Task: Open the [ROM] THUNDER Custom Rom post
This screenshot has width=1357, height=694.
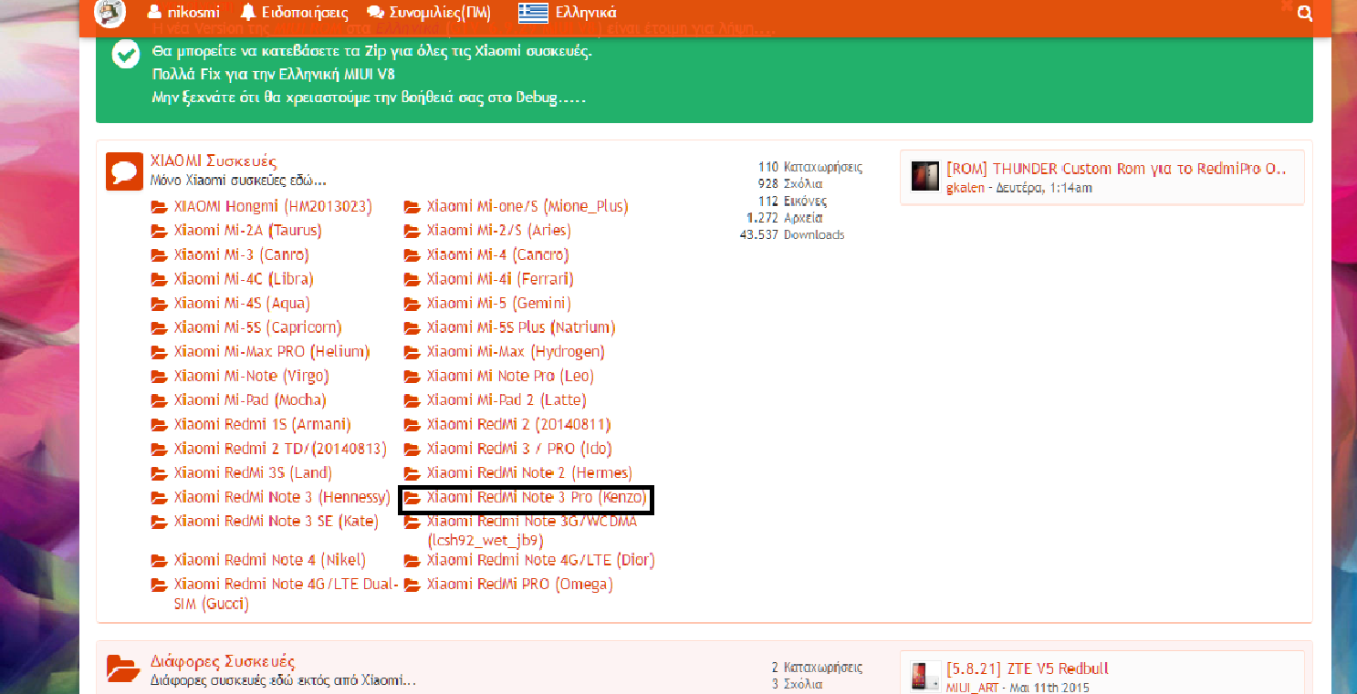Action: pos(1116,169)
